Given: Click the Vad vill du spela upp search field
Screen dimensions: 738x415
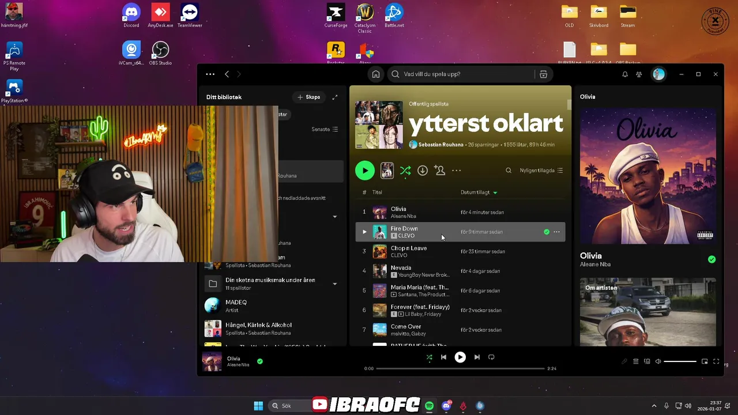Looking at the screenshot, I should (460, 74).
